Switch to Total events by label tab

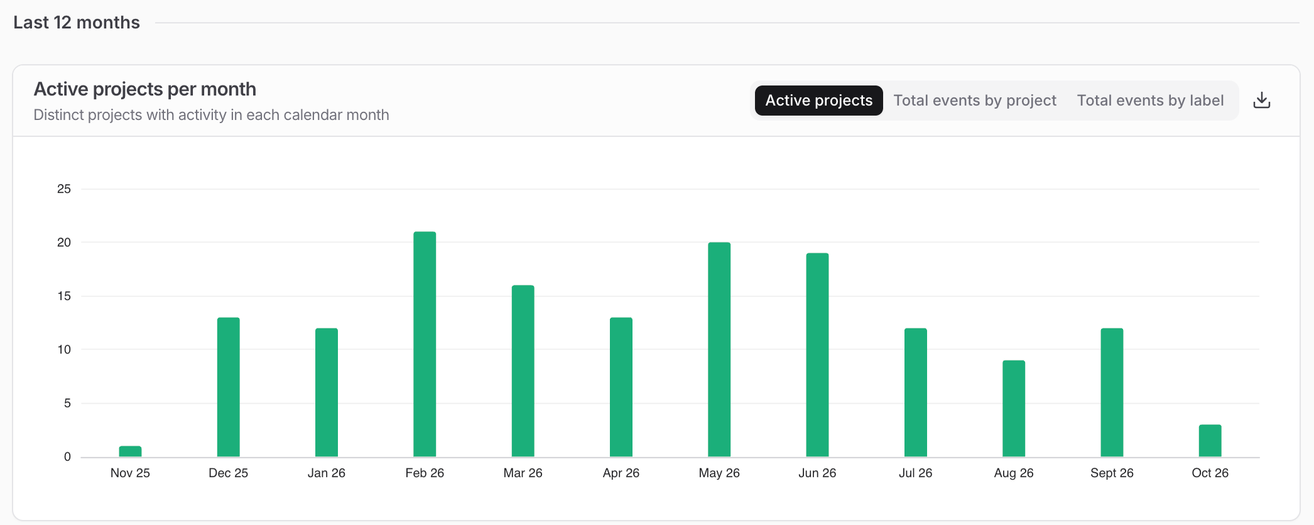coord(1150,100)
